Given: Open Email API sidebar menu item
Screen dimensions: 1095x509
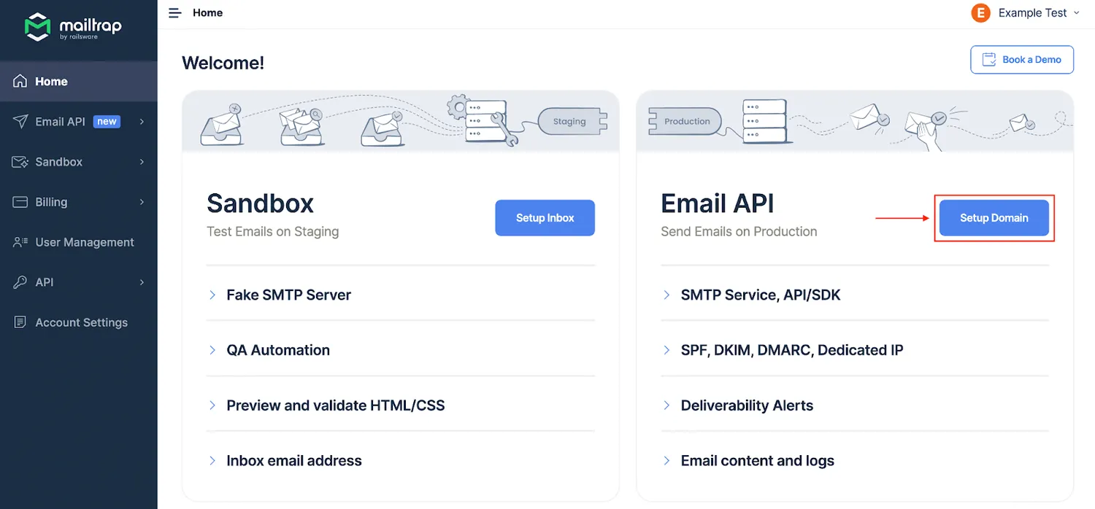Looking at the screenshot, I should [x=79, y=122].
